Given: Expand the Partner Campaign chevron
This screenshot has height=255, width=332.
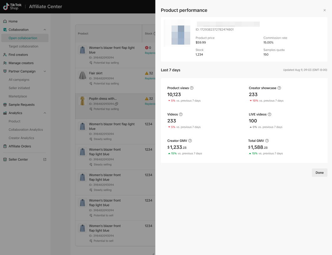Looking at the screenshot, I should click(x=45, y=71).
